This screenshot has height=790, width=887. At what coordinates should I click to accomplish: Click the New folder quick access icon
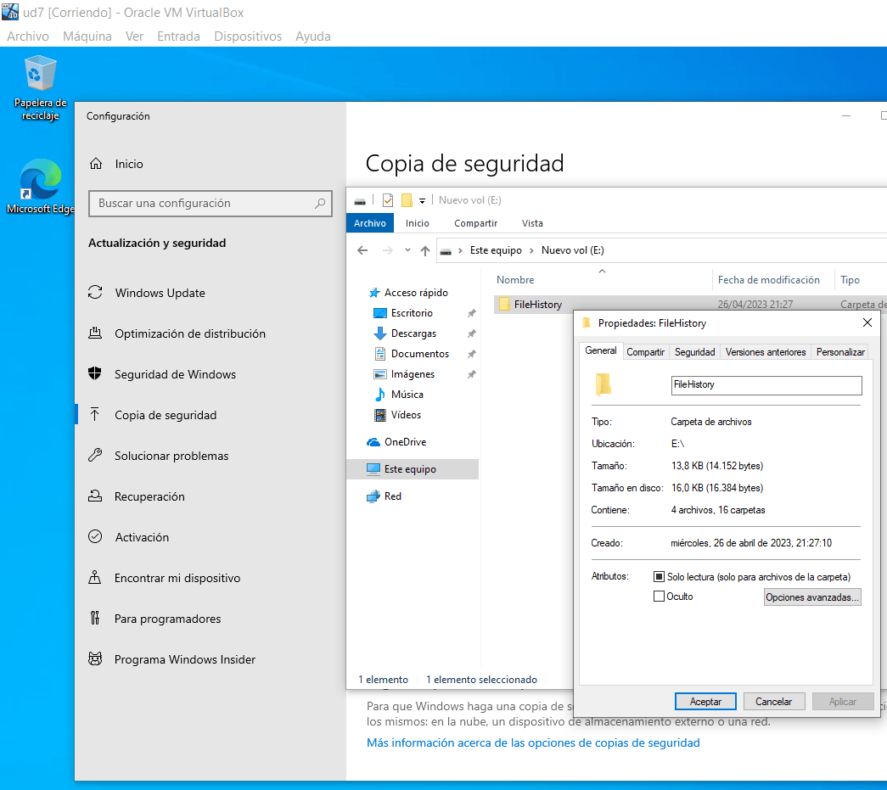click(x=407, y=200)
